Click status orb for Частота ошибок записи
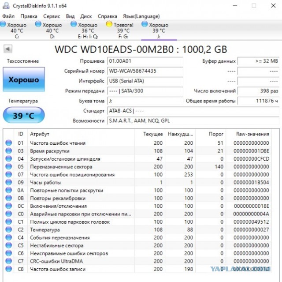This screenshot has width=282, height=282. (x=8, y=269)
